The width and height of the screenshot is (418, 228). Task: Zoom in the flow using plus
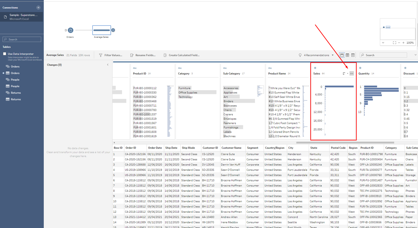coord(403,43)
